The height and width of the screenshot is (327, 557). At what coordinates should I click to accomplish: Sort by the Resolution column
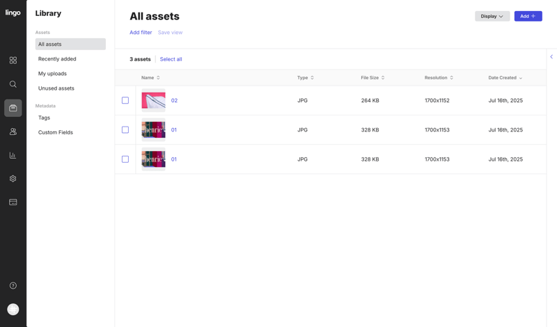point(439,78)
